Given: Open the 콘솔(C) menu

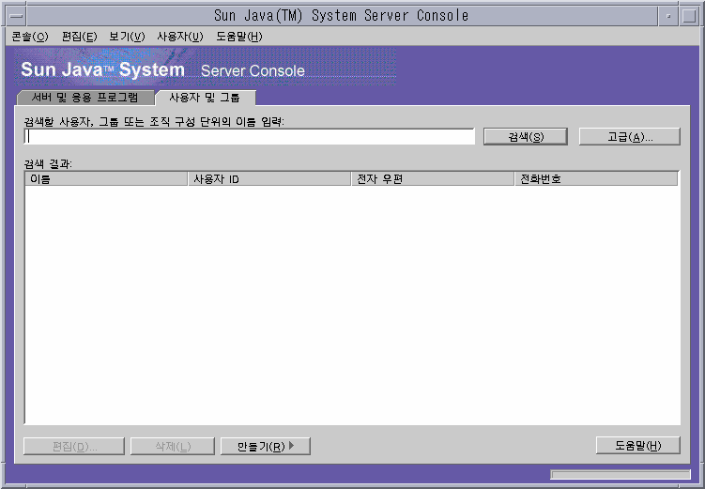Looking at the screenshot, I should (30, 37).
